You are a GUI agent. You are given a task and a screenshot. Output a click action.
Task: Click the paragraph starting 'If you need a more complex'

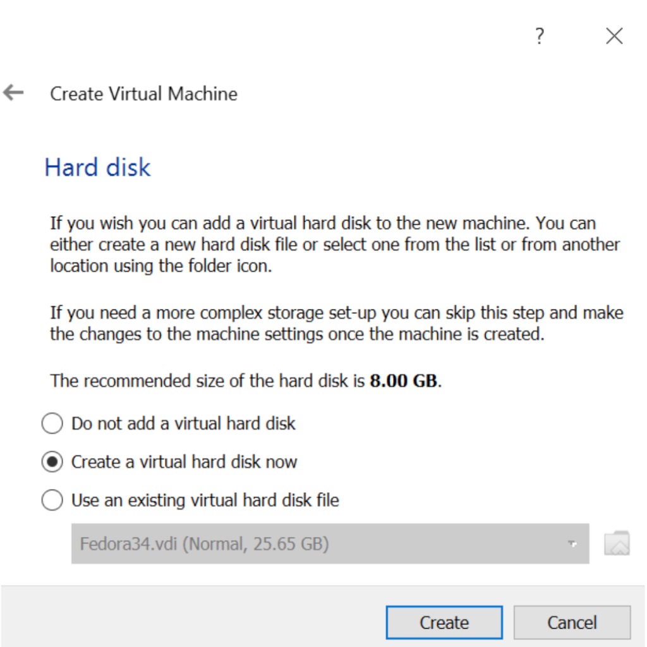336,323
